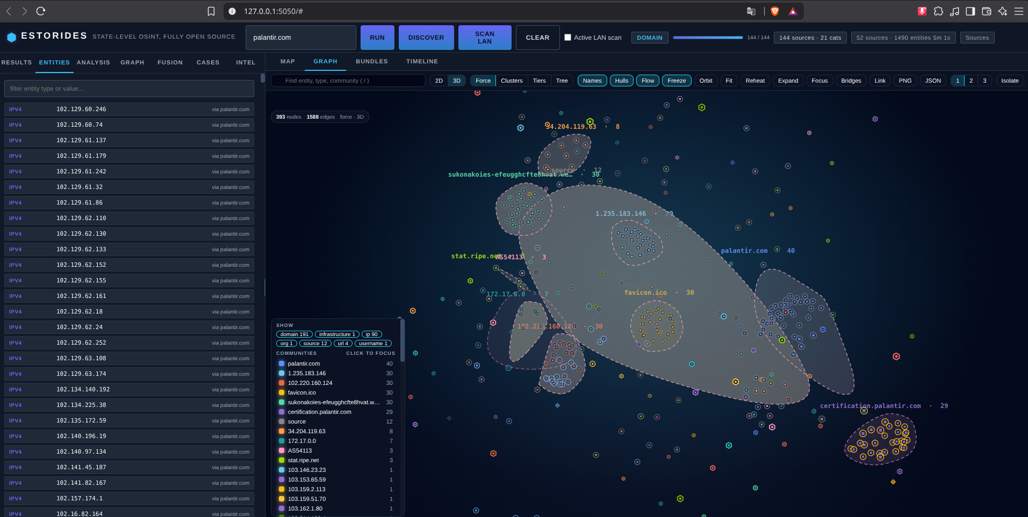This screenshot has width=1028, height=517.
Task: Toggle Flow animation
Action: point(648,81)
